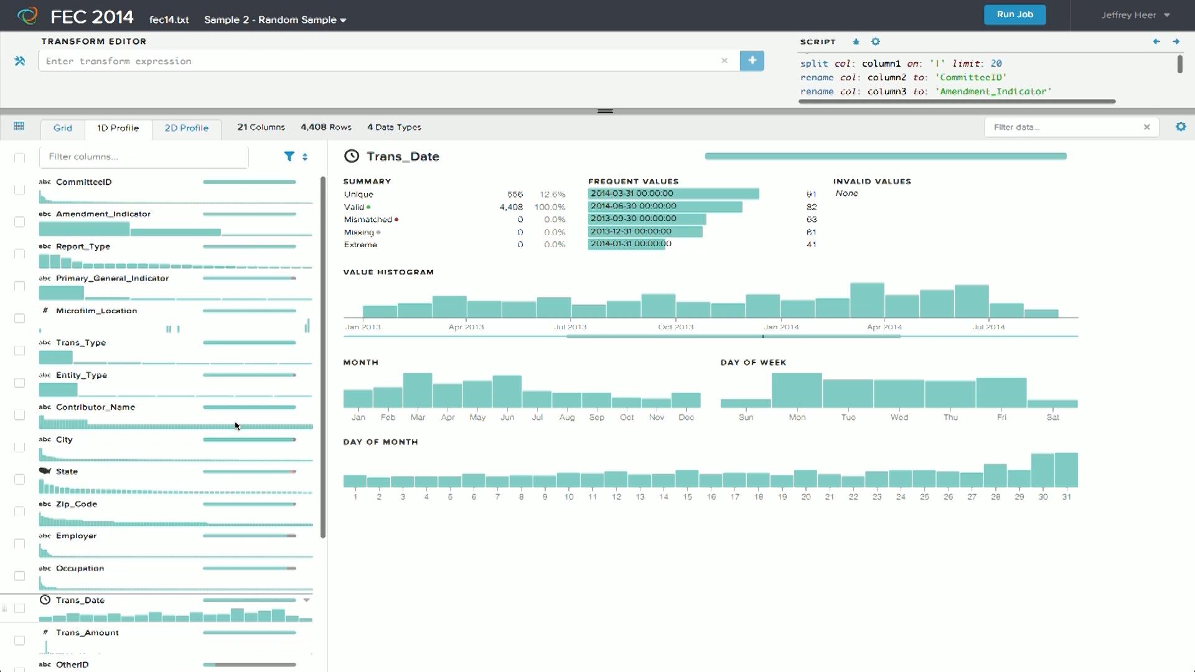Click the script download icon
Viewport: 1195px width, 672px height.
856,41
